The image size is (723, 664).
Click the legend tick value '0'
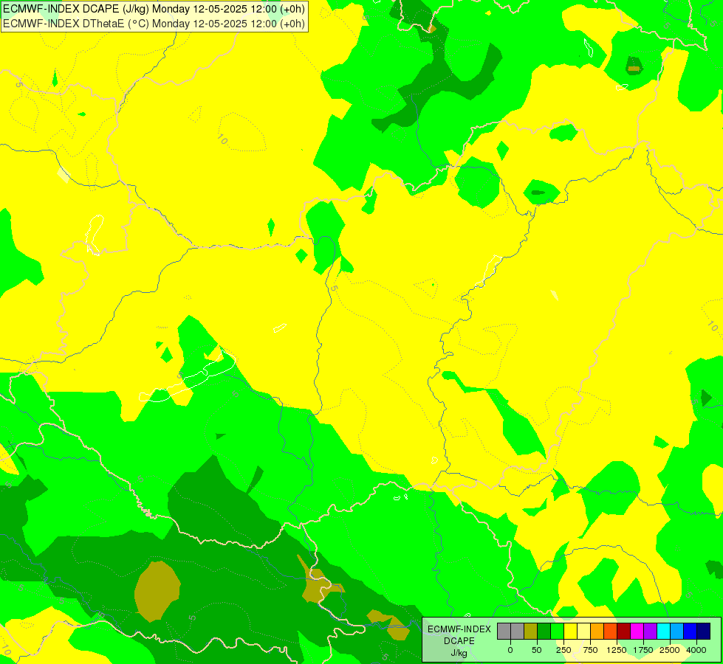510,650
